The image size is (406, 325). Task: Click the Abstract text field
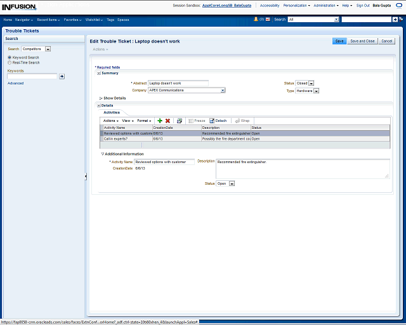[x=178, y=83]
